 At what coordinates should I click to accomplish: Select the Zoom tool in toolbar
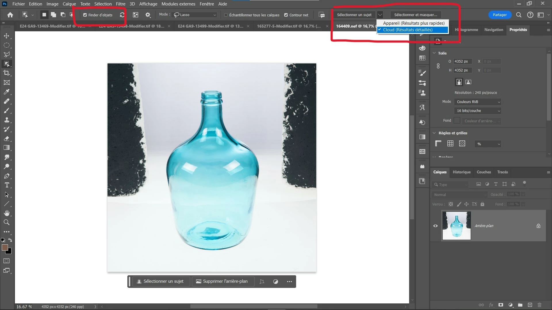pos(6,222)
